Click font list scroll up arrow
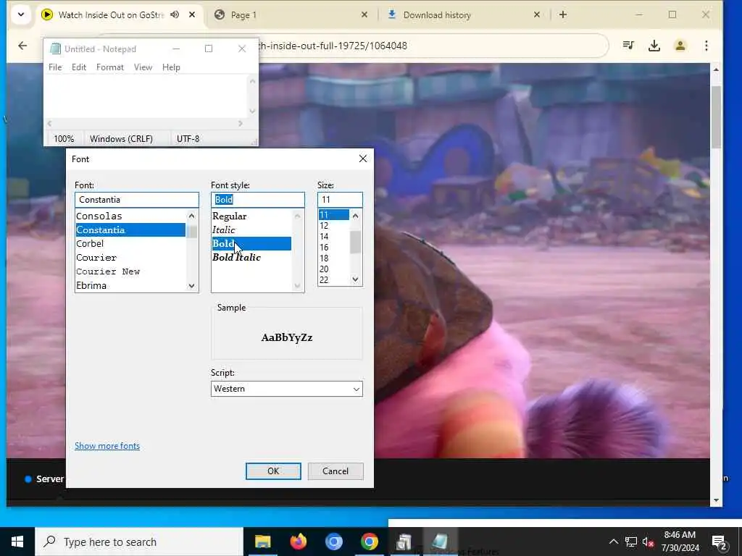 pos(191,216)
